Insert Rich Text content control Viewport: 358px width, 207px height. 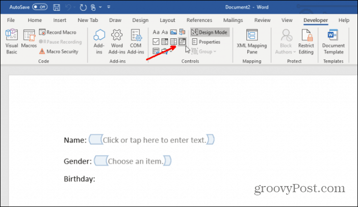click(x=156, y=32)
